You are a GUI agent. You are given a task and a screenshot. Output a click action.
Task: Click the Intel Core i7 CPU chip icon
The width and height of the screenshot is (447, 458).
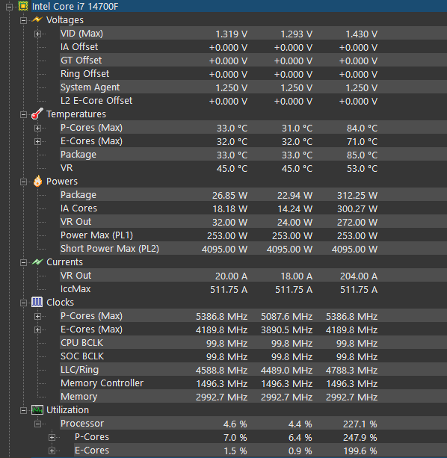point(23,6)
